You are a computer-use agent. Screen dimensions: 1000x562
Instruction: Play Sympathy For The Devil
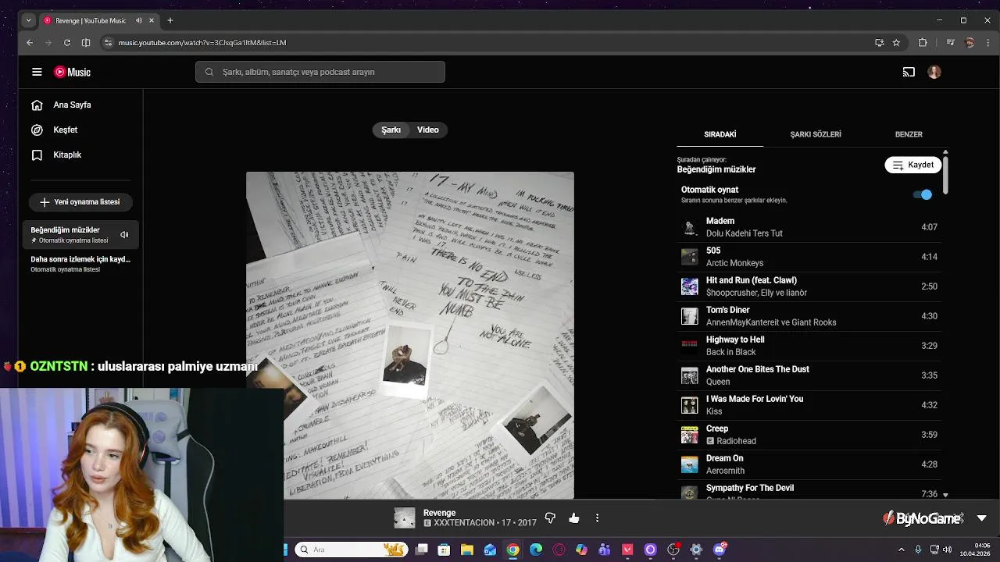pos(809,490)
